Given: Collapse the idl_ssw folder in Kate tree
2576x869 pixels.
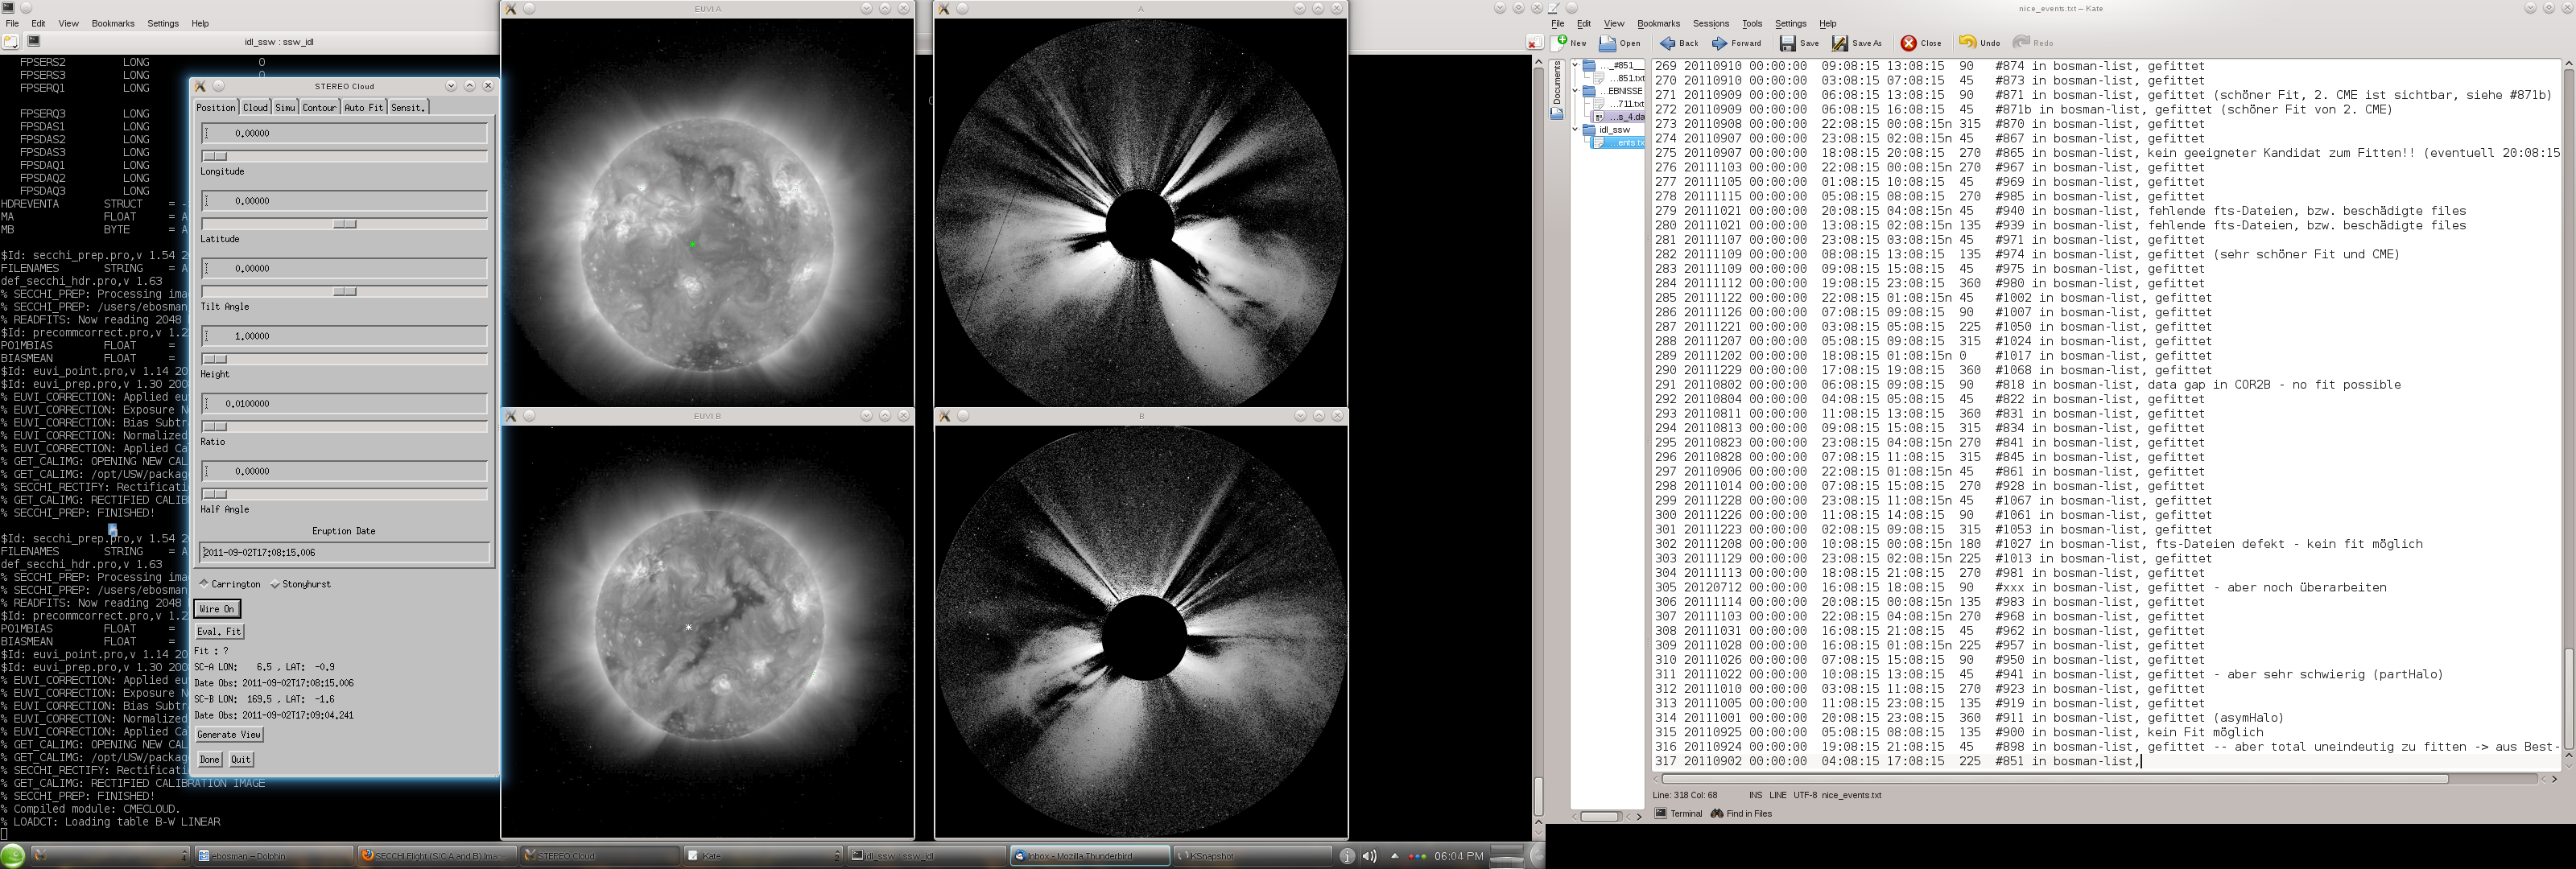Looking at the screenshot, I should 1576,130.
